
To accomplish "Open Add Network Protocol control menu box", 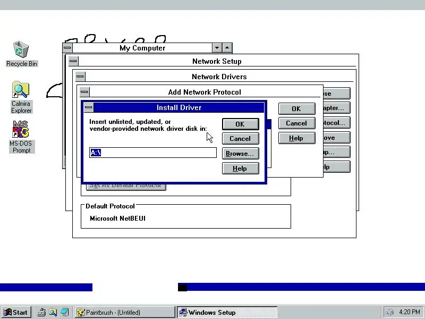I will click(x=84, y=92).
